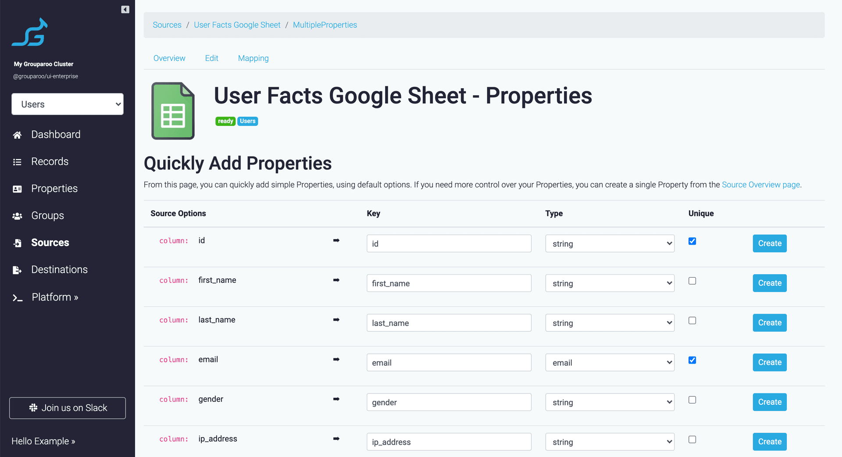Switch to the Overview tab

(169, 58)
